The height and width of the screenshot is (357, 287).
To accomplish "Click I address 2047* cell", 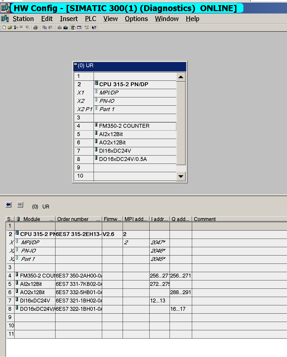I will coord(159,243).
